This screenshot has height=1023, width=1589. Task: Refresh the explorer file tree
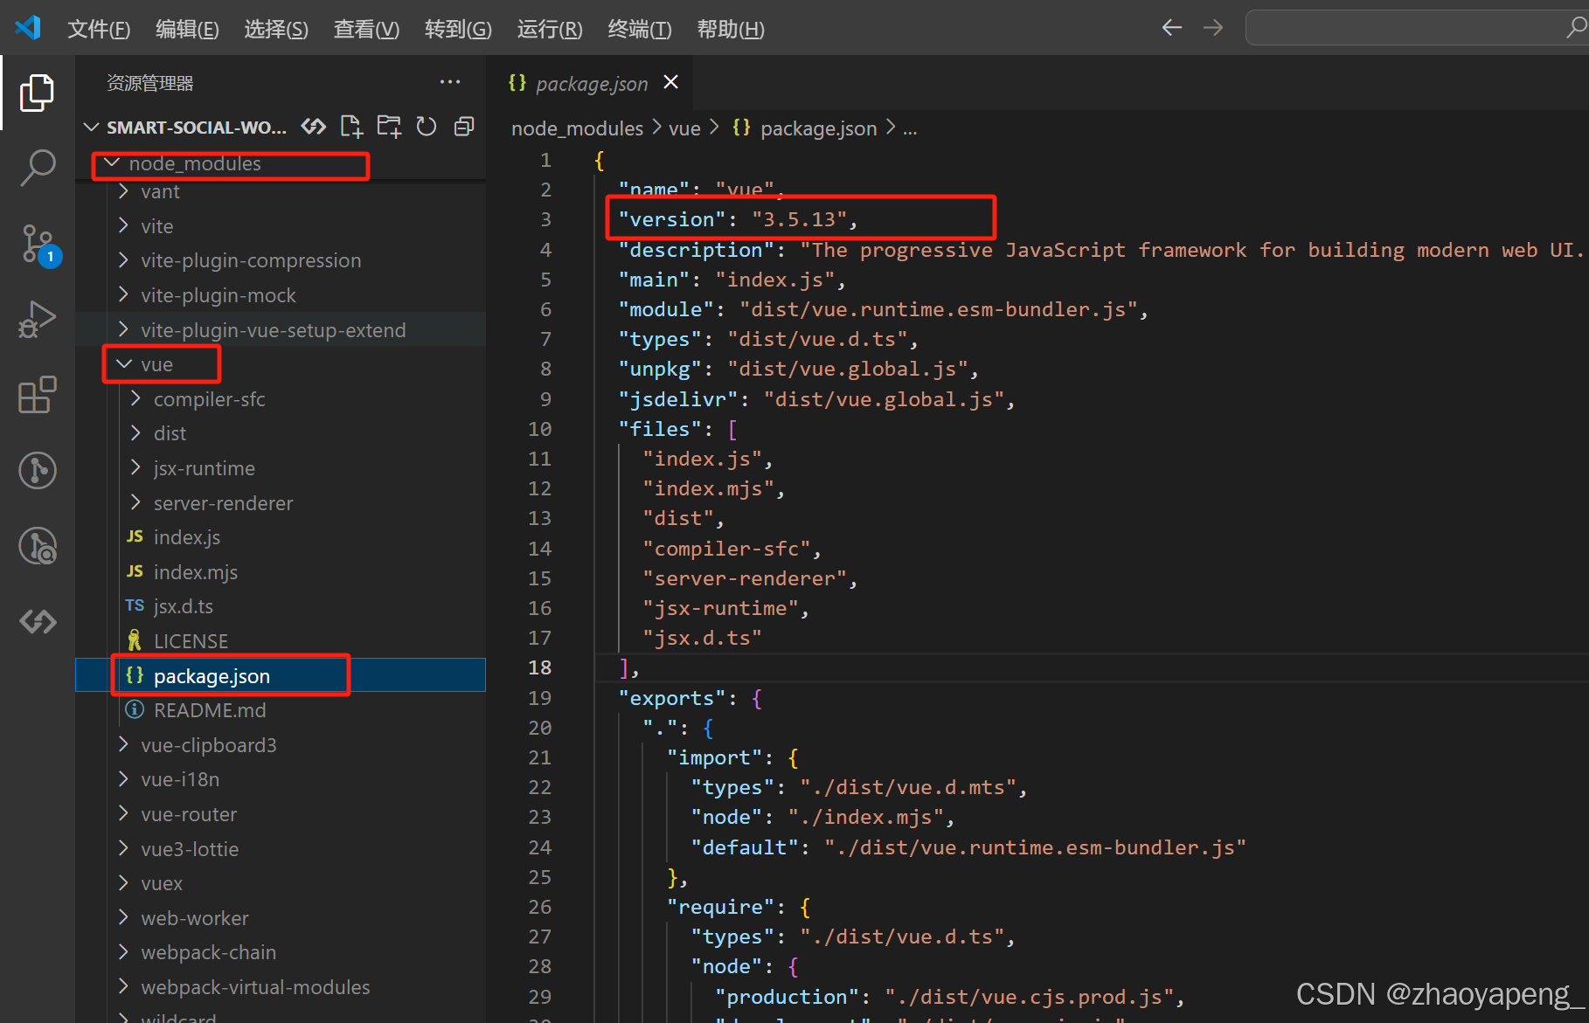tap(427, 127)
